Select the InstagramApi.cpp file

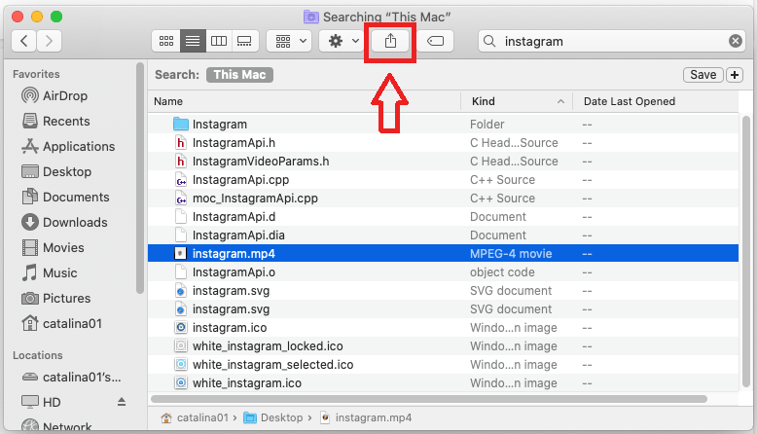tap(443, 180)
